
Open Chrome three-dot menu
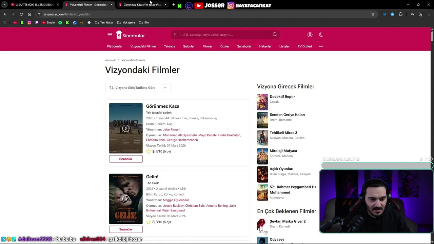click(429, 14)
